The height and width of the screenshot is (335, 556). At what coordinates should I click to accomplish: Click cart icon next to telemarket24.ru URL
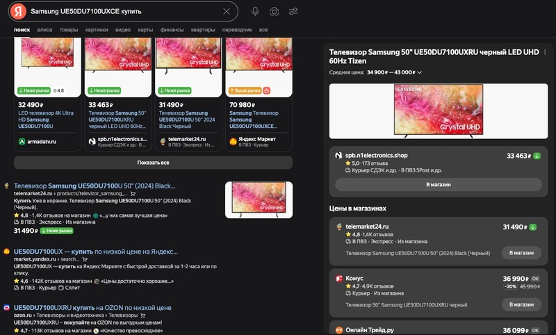[124, 194]
